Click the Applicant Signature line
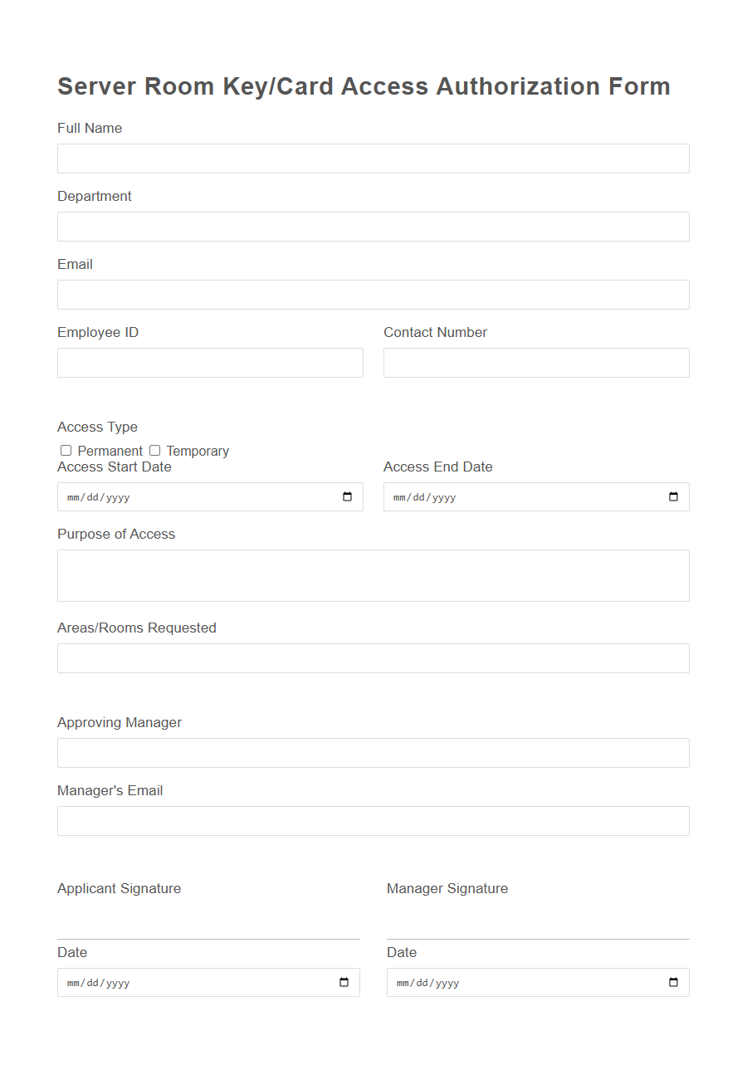This screenshot has height=1065, width=747. [207, 934]
